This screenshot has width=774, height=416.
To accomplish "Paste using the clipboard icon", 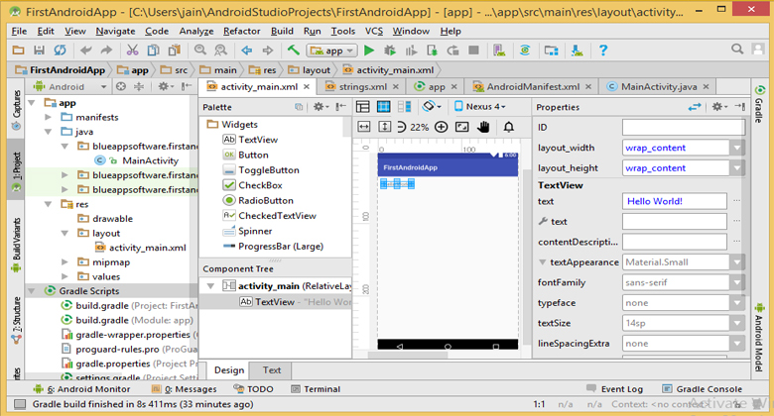I will click(x=175, y=51).
